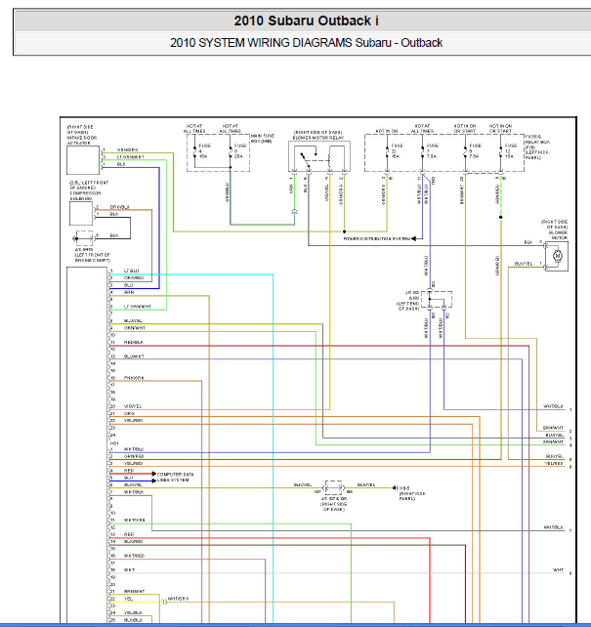Click the 'LT BLU' pin 1 wire label

click(x=131, y=271)
